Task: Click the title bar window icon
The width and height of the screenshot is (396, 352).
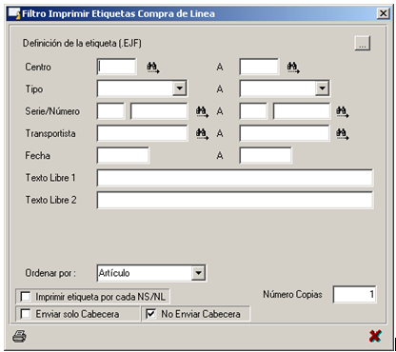Action: click(x=14, y=13)
